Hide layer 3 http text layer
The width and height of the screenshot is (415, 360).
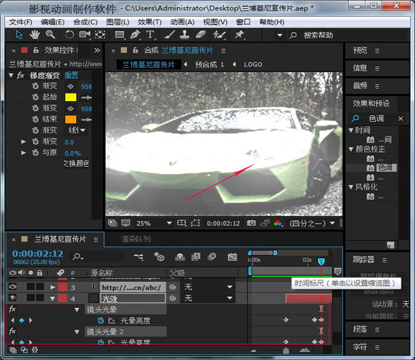point(12,287)
